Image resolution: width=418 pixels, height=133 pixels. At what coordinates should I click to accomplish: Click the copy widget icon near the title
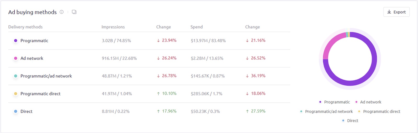coord(74,12)
